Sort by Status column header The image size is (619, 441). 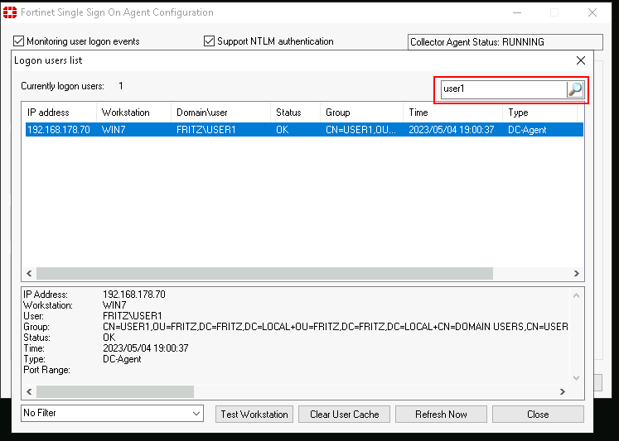click(295, 113)
